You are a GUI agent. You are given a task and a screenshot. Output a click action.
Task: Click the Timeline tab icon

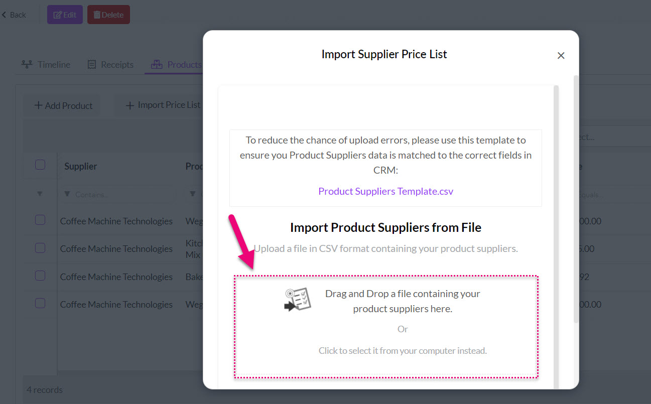click(x=27, y=65)
